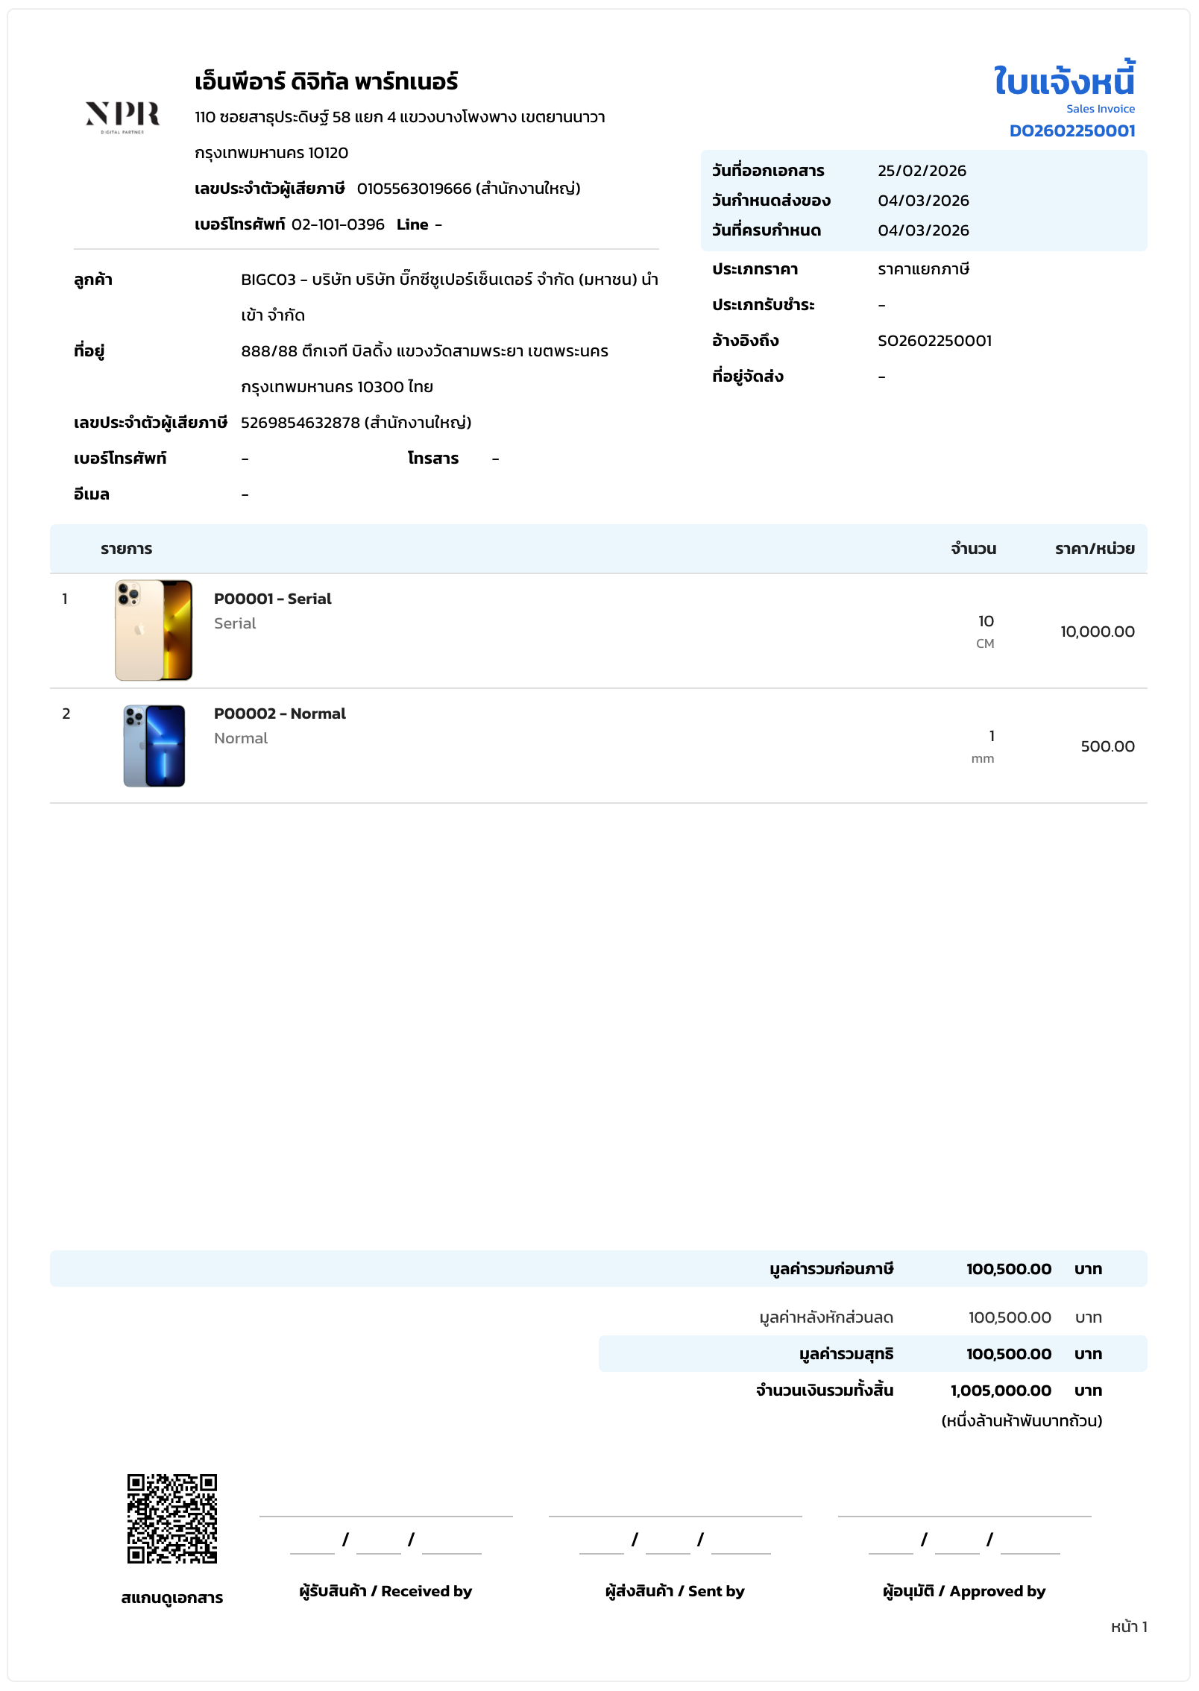Click the document issue date 25/02/2026
The height and width of the screenshot is (1691, 1199).
click(922, 171)
